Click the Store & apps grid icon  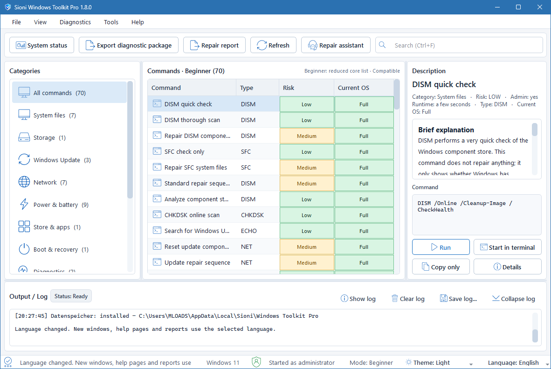click(24, 226)
